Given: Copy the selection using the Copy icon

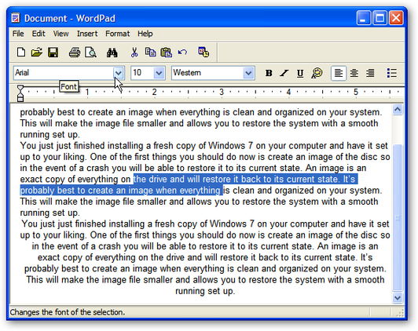Looking at the screenshot, I should click(150, 52).
